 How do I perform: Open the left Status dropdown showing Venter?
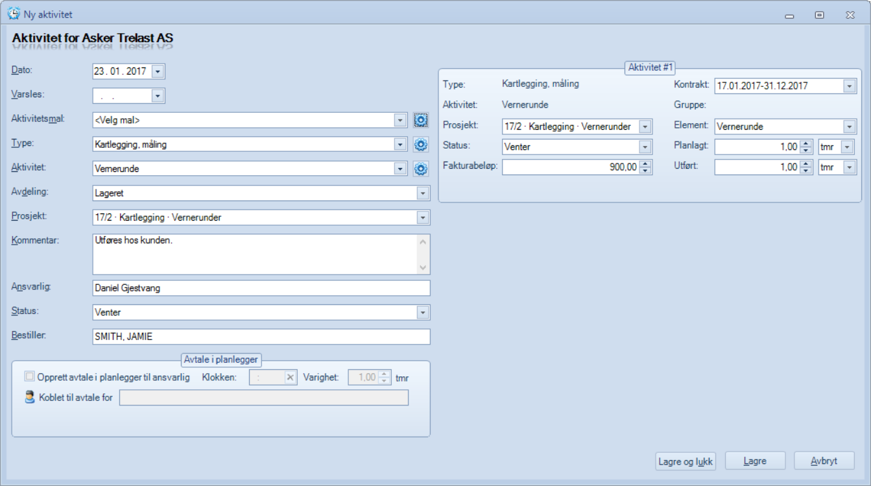coord(423,312)
